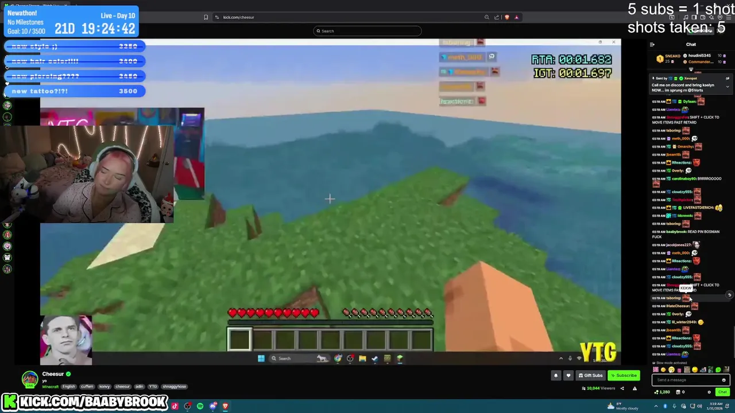Viewport: 735px width, 413px height.
Task: Select the konvy tag
Action: point(105,387)
